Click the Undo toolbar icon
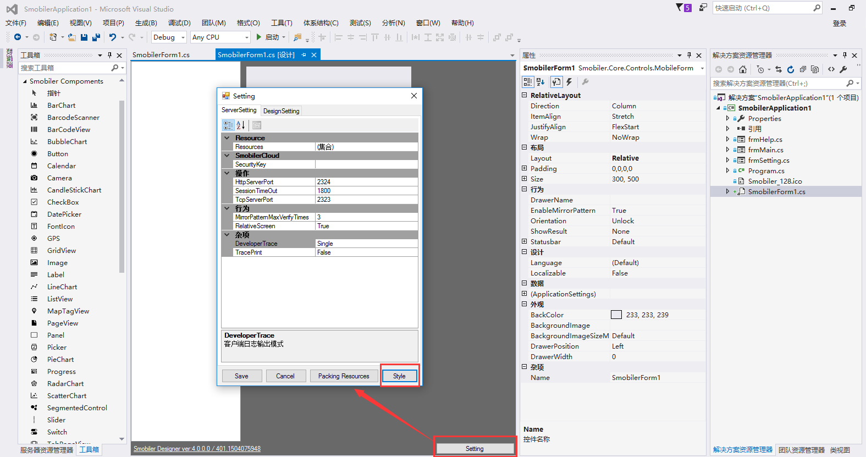The height and width of the screenshot is (457, 866). tap(113, 37)
